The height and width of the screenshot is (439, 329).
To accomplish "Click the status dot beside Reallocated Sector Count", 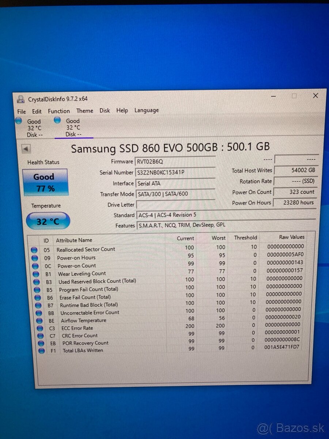I will click(34, 249).
